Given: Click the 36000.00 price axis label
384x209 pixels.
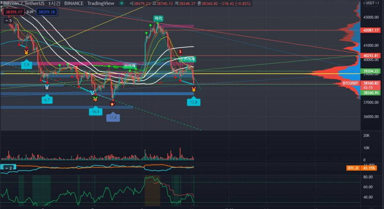Looking at the screenshot, I should pyautogui.click(x=371, y=116).
